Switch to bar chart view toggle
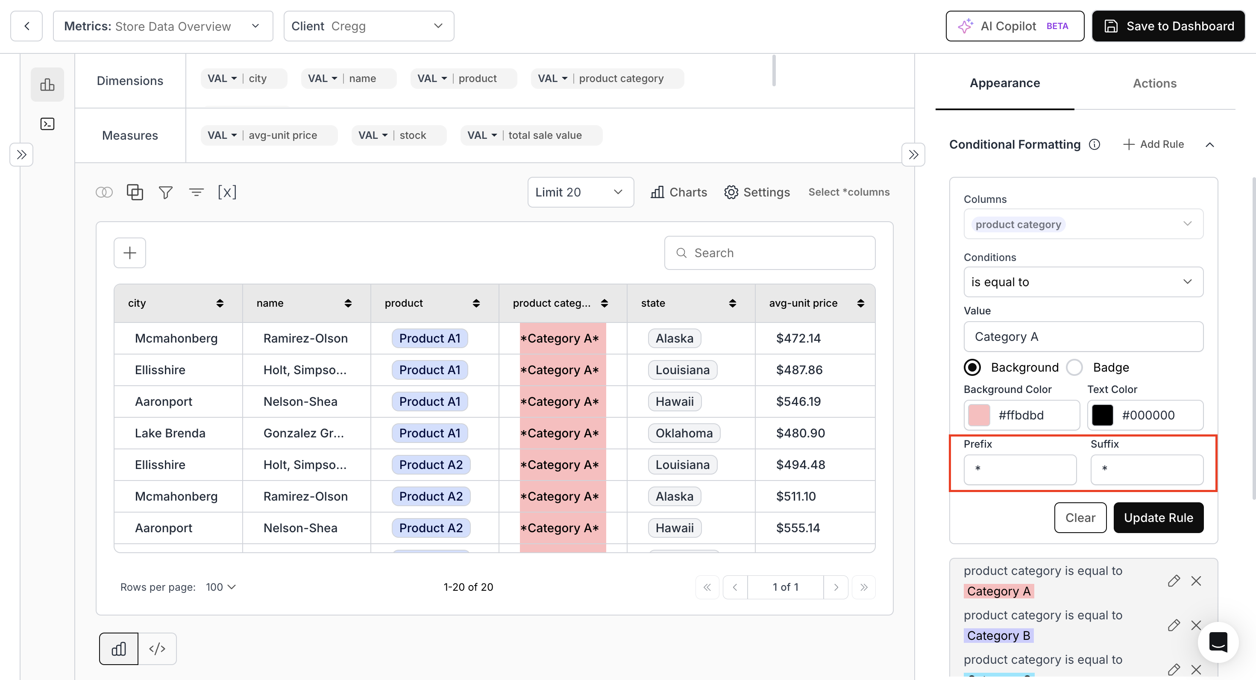Image resolution: width=1256 pixels, height=680 pixels. coord(118,649)
